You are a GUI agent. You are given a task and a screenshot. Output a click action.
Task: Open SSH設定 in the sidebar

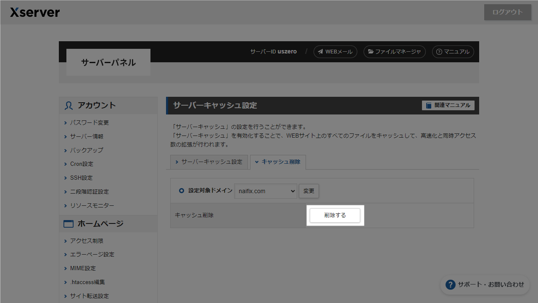click(81, 178)
